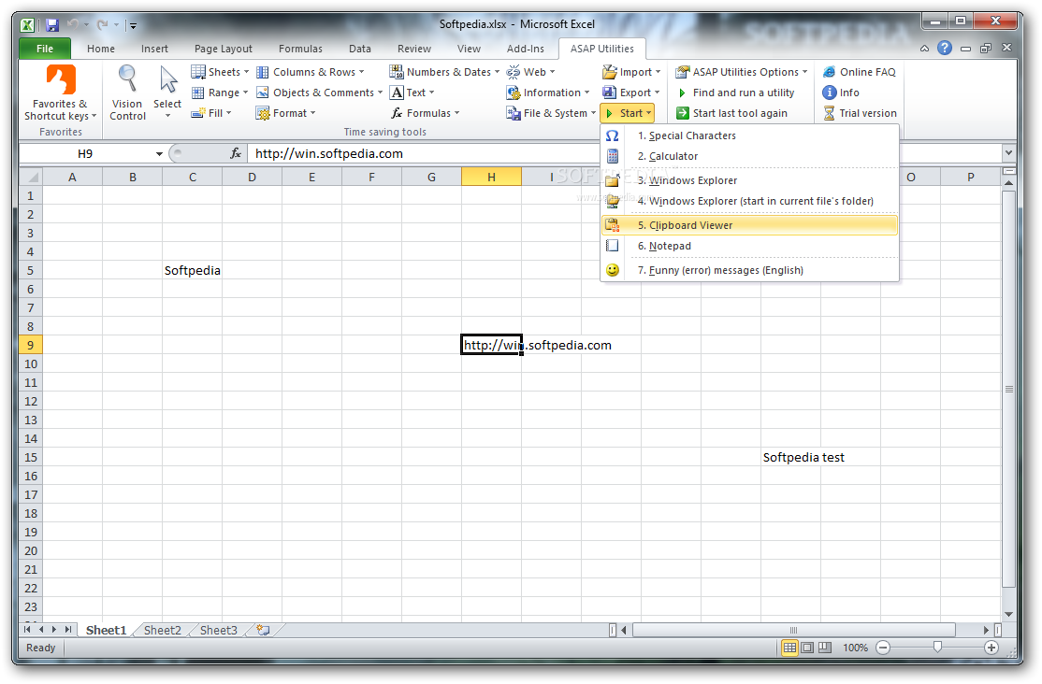The height and width of the screenshot is (684, 1042).
Task: Click the Insert Function fx button
Action: (236, 153)
